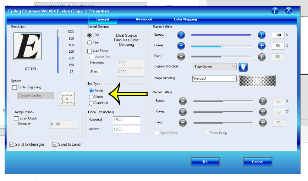This screenshot has width=308, height=181.
Task: Click the rotary Diameter input field
Action: point(64,124)
